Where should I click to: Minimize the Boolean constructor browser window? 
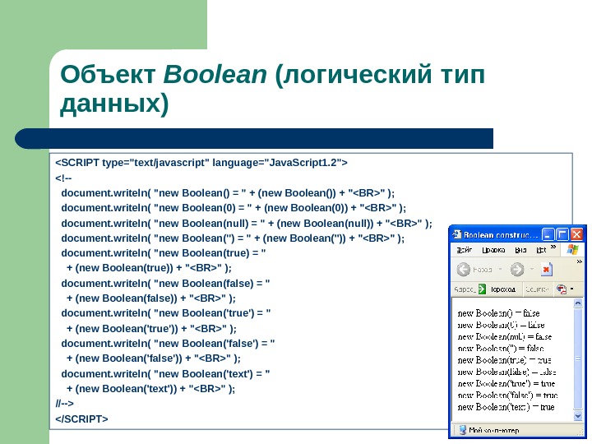pos(548,234)
